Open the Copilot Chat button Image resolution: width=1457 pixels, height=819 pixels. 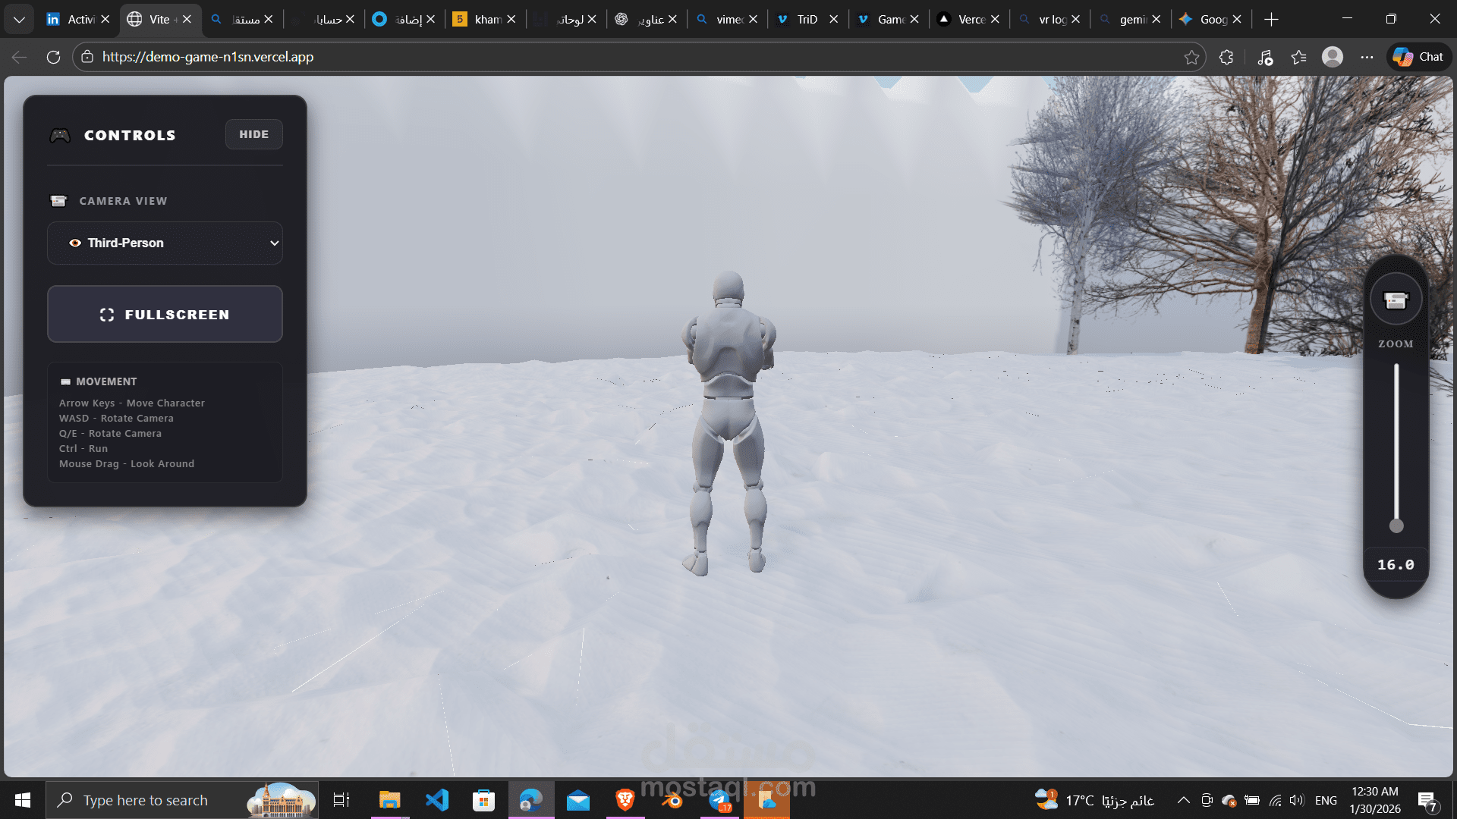[x=1419, y=57]
